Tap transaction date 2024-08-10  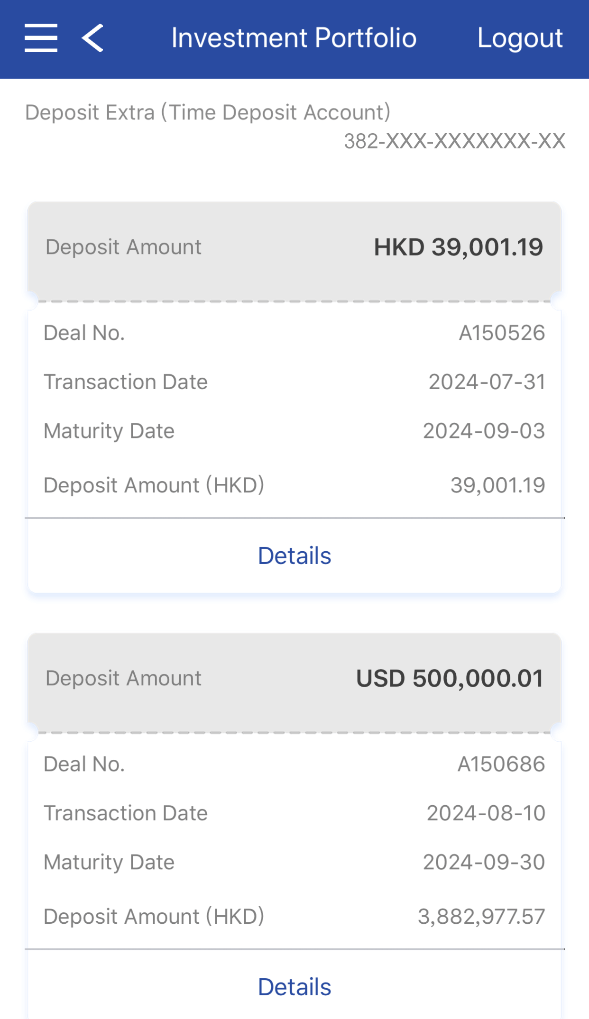486,813
